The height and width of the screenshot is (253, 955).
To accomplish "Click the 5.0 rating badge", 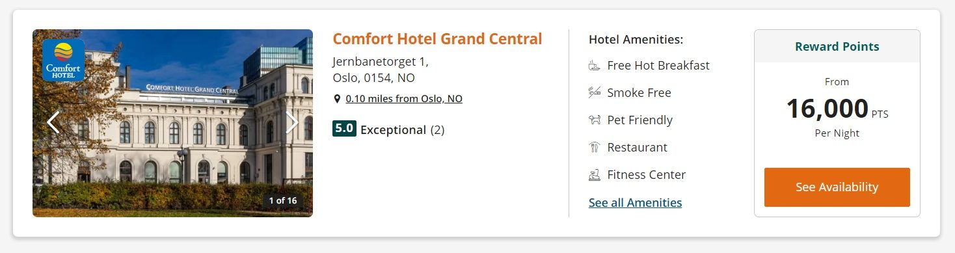I will point(344,129).
